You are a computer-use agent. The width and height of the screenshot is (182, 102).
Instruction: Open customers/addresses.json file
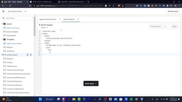tap(16, 77)
